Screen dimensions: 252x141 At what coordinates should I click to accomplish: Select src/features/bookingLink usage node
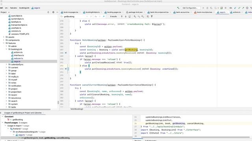pyautogui.click(x=26, y=132)
